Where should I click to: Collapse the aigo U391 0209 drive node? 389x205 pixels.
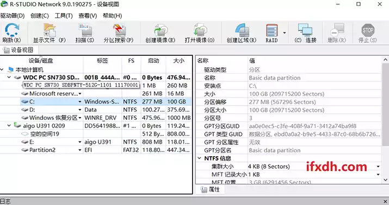tap(9, 126)
